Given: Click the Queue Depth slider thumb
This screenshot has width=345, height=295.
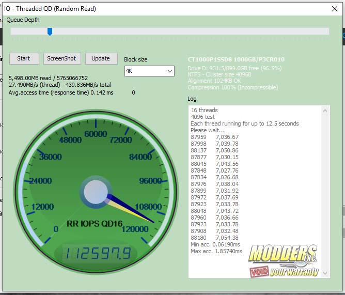Looking at the screenshot, I should click(50, 32).
